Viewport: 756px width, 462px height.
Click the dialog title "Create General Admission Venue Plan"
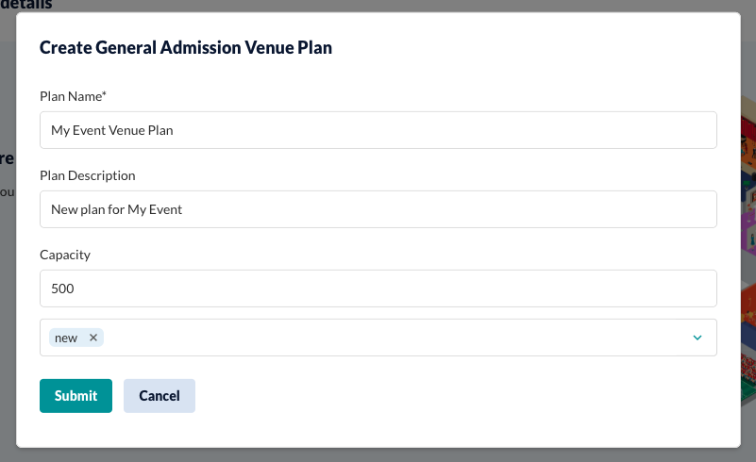pos(186,48)
